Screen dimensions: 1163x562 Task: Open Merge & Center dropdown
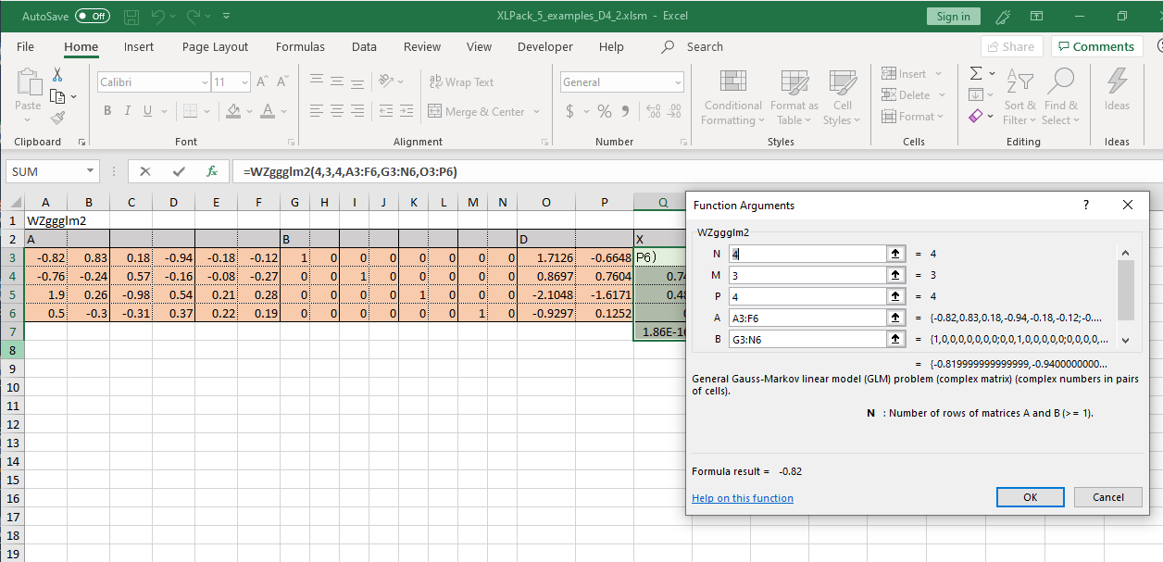(x=535, y=112)
